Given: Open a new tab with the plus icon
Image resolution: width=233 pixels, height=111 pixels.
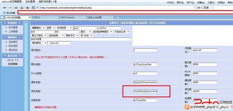Looking at the screenshot, I should [118, 17].
